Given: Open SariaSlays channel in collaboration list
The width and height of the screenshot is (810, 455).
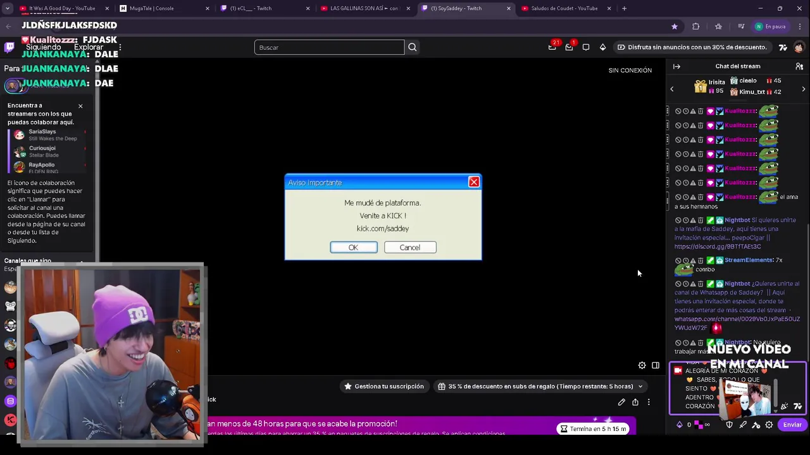Looking at the screenshot, I should (x=48, y=135).
